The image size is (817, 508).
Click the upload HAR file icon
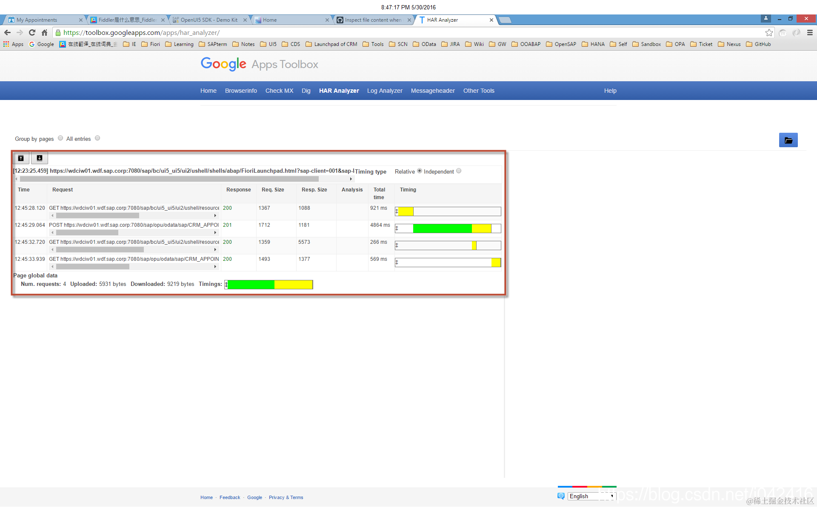click(x=21, y=158)
